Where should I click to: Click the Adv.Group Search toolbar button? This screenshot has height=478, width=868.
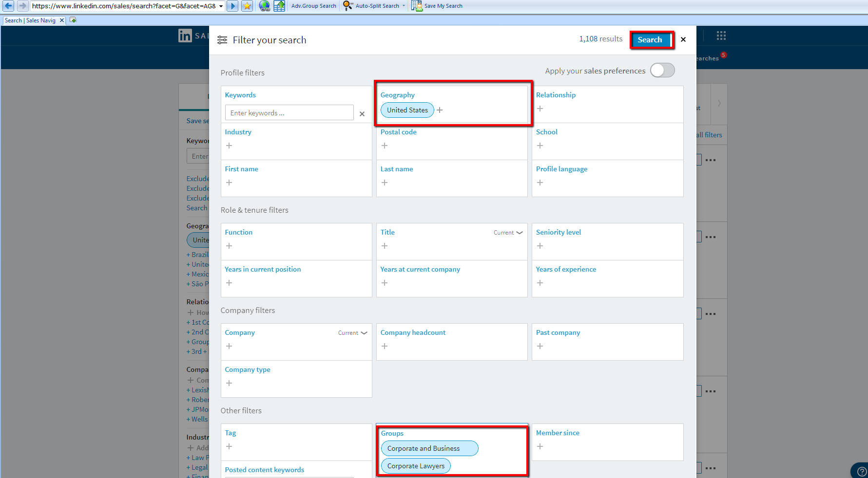[314, 6]
